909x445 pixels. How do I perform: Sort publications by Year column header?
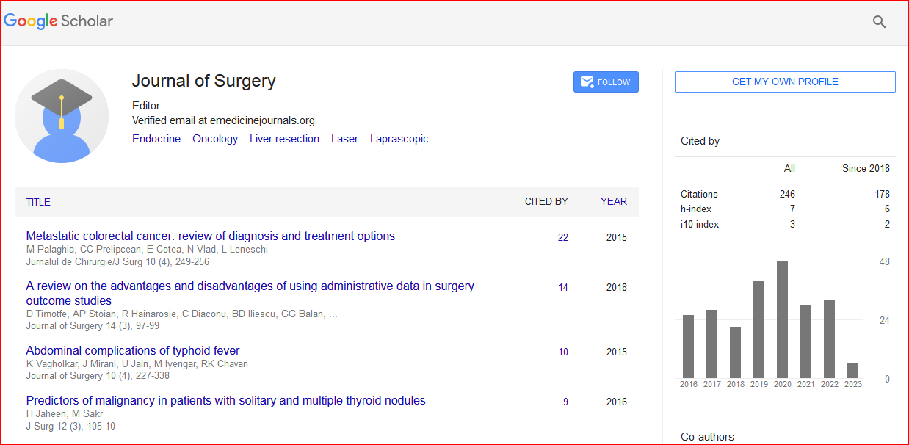[x=613, y=201]
